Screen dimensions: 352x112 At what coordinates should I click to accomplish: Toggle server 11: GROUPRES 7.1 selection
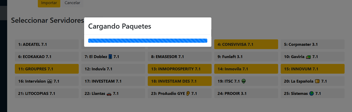pos(47,69)
